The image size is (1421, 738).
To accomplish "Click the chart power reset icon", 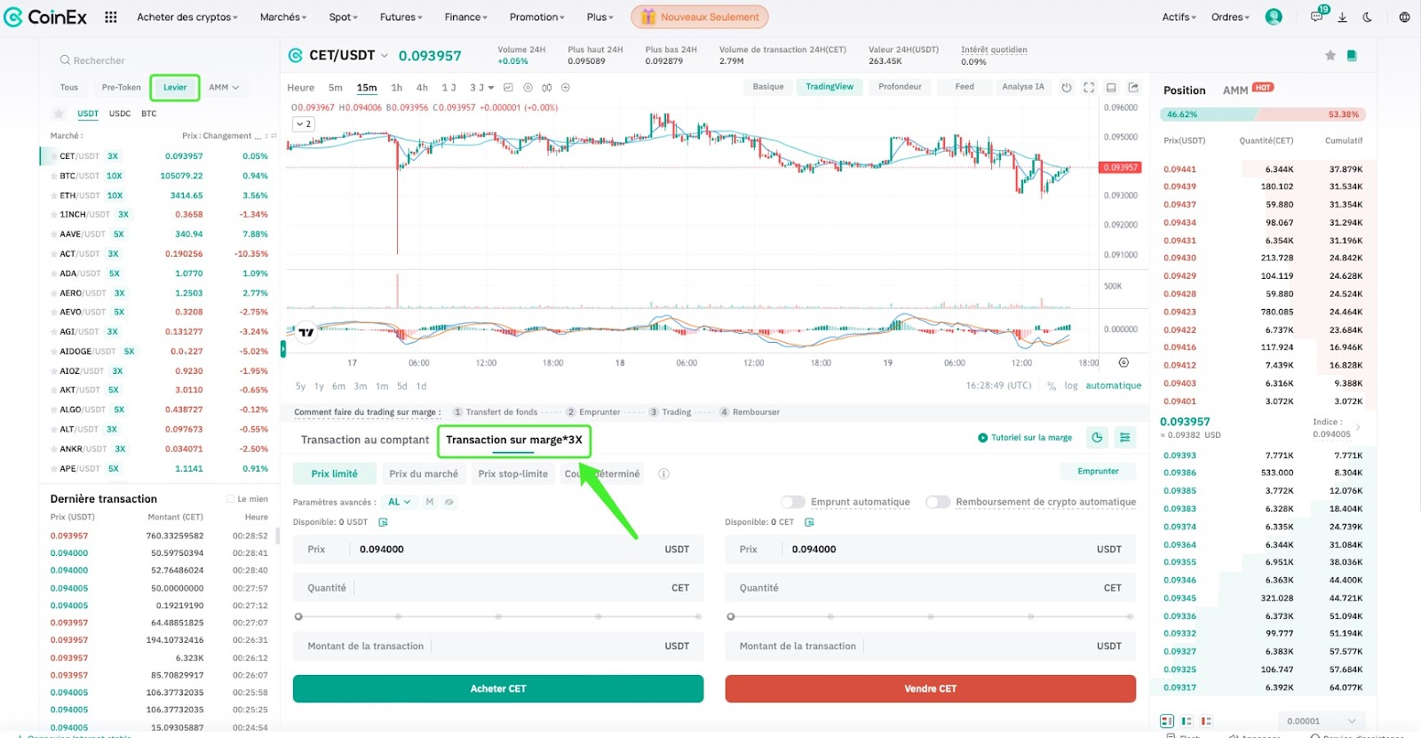I will pos(1067,87).
